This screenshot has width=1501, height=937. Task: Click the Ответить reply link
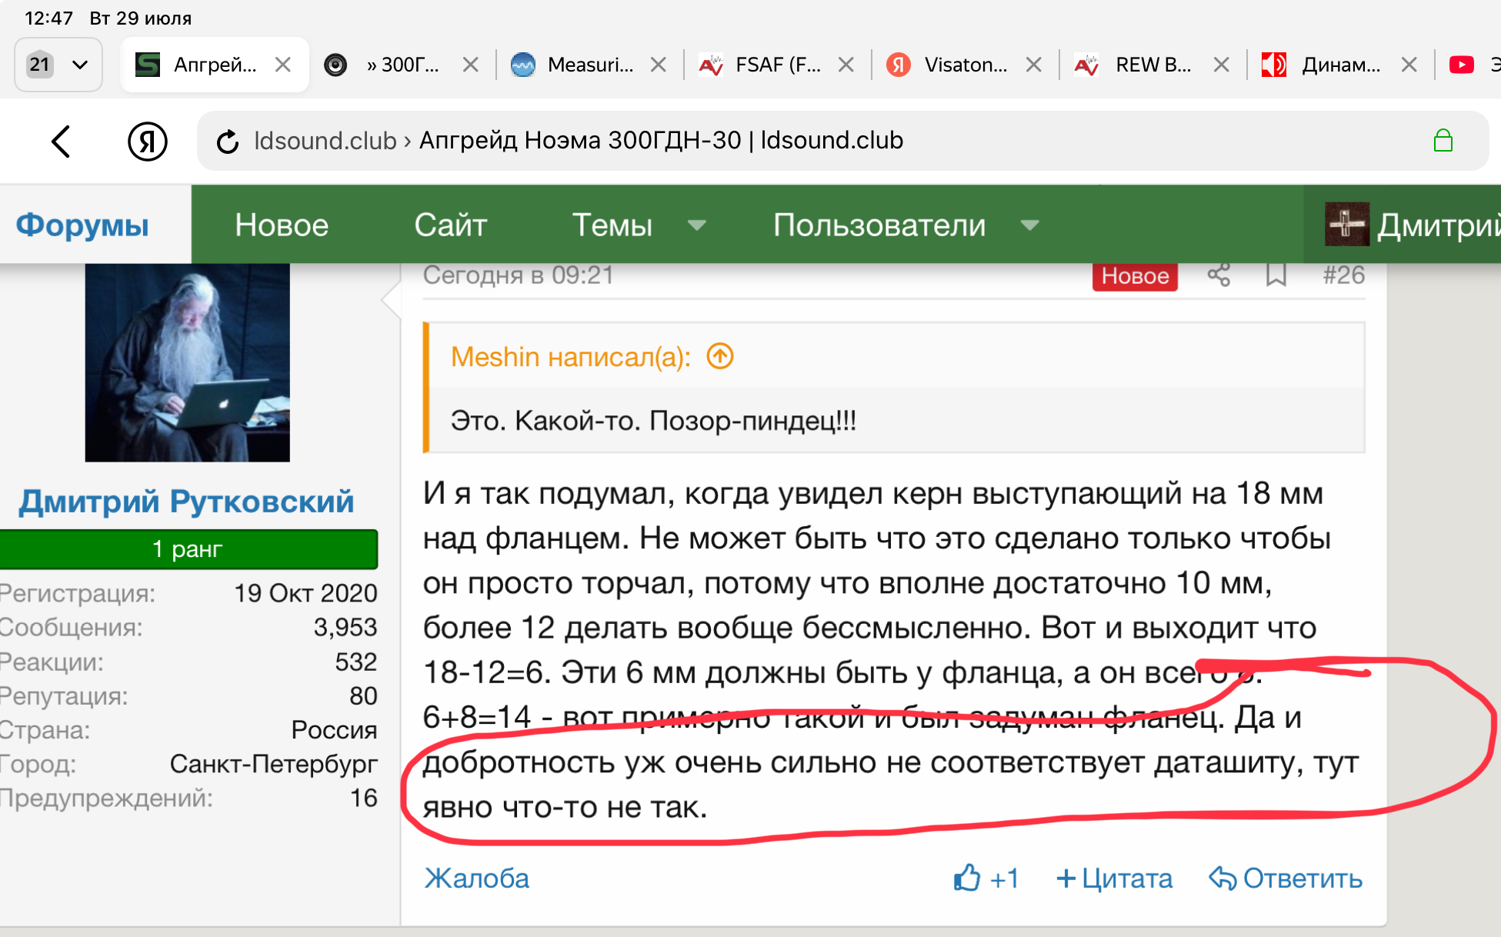tap(1286, 878)
